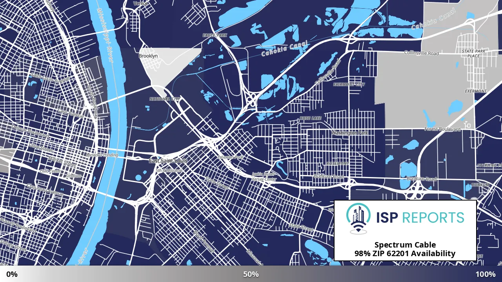Screen dimensions: 502x282
Task: Click the 'Russell Boulevard' map label
Action: (18, 226)
